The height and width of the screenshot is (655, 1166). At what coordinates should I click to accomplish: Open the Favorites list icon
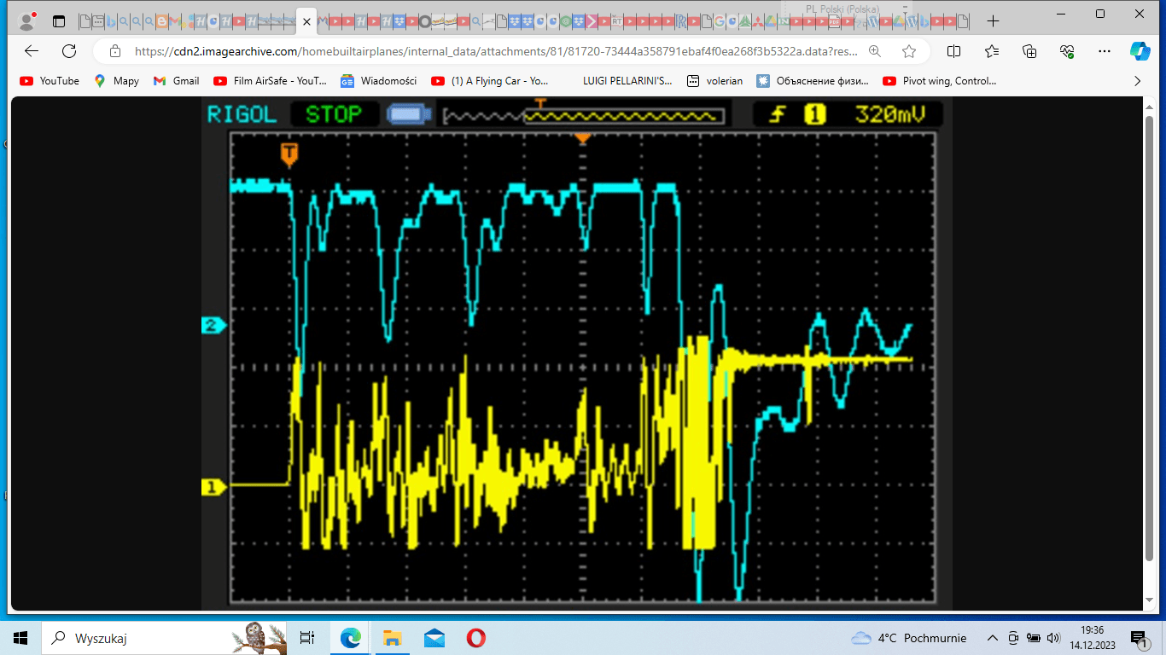(992, 51)
